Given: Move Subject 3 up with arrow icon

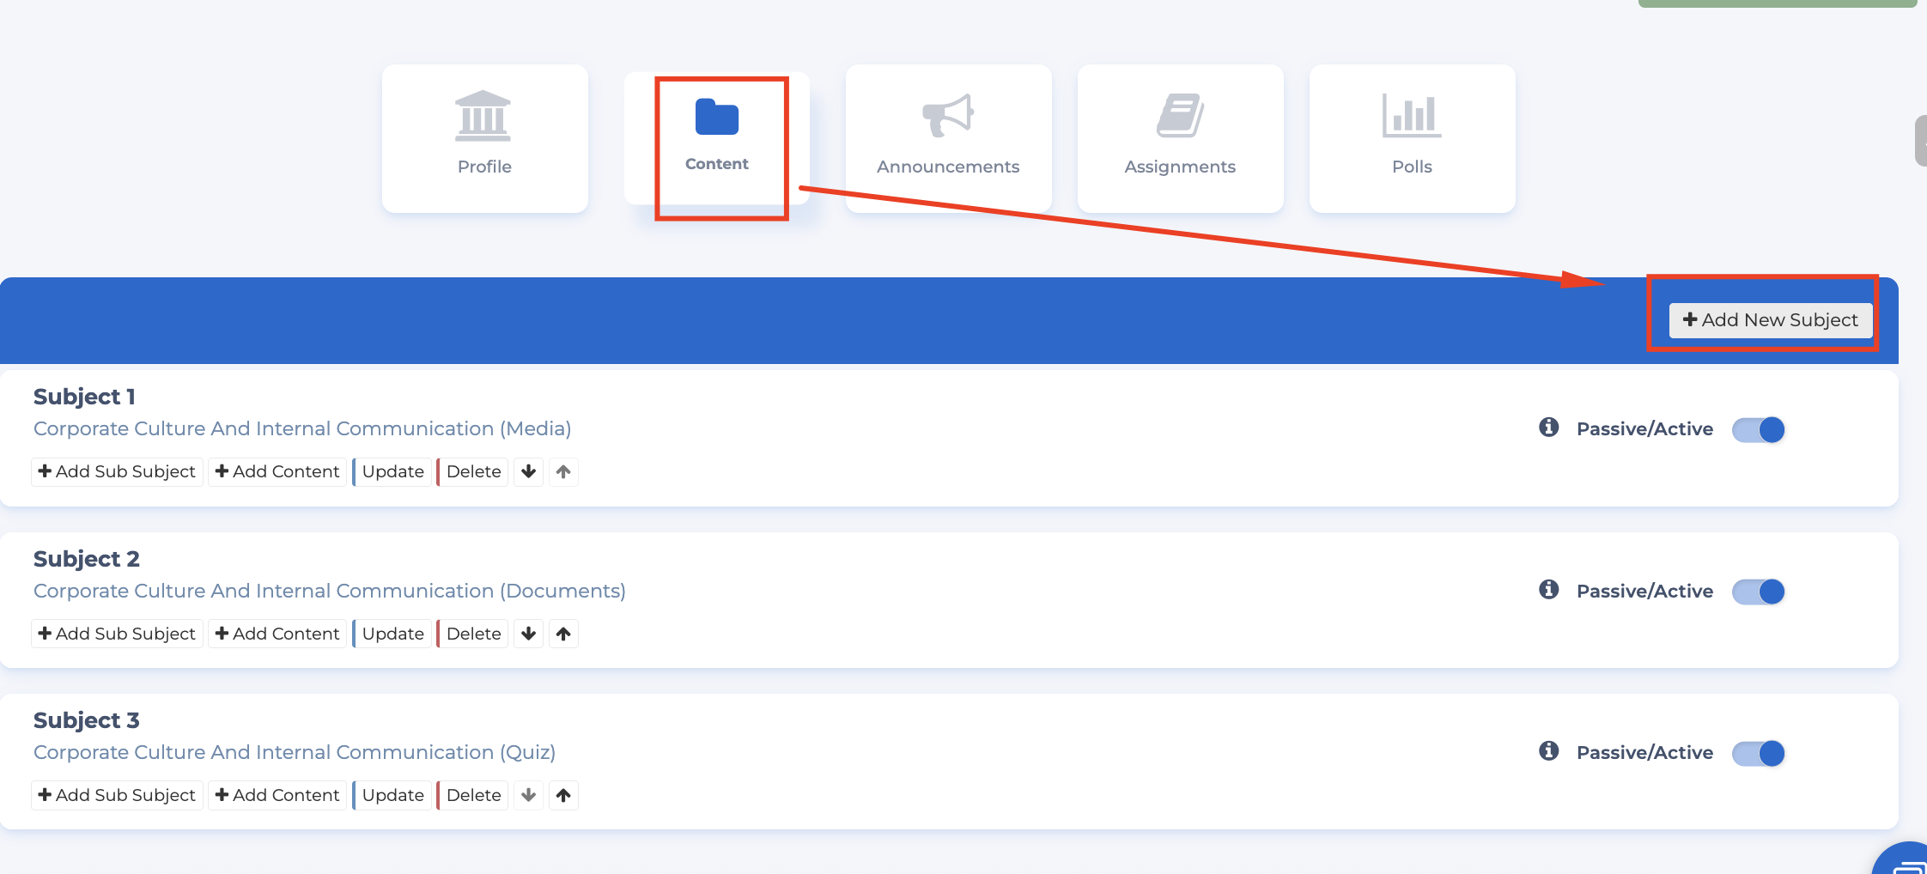Looking at the screenshot, I should 563,795.
